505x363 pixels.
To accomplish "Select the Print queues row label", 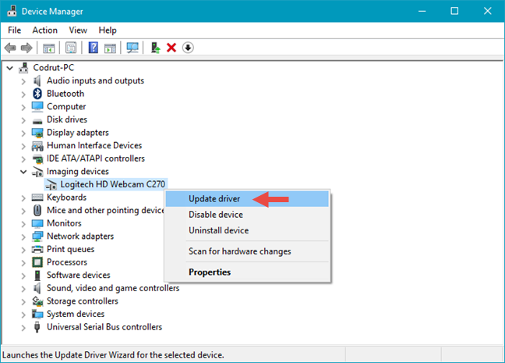I will coord(71,249).
